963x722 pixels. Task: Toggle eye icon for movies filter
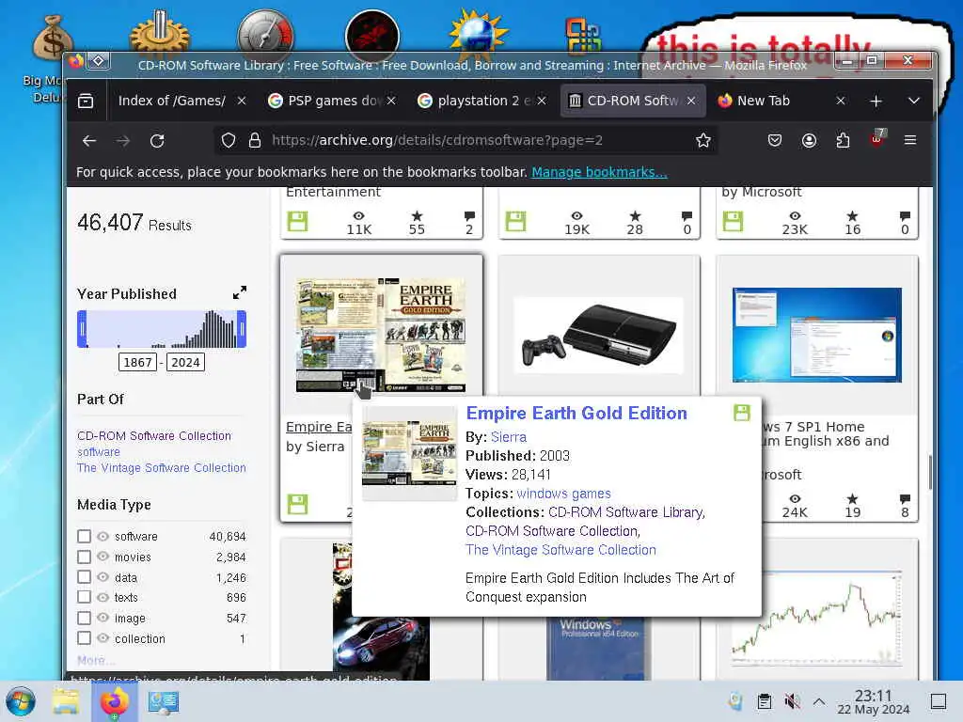point(103,557)
